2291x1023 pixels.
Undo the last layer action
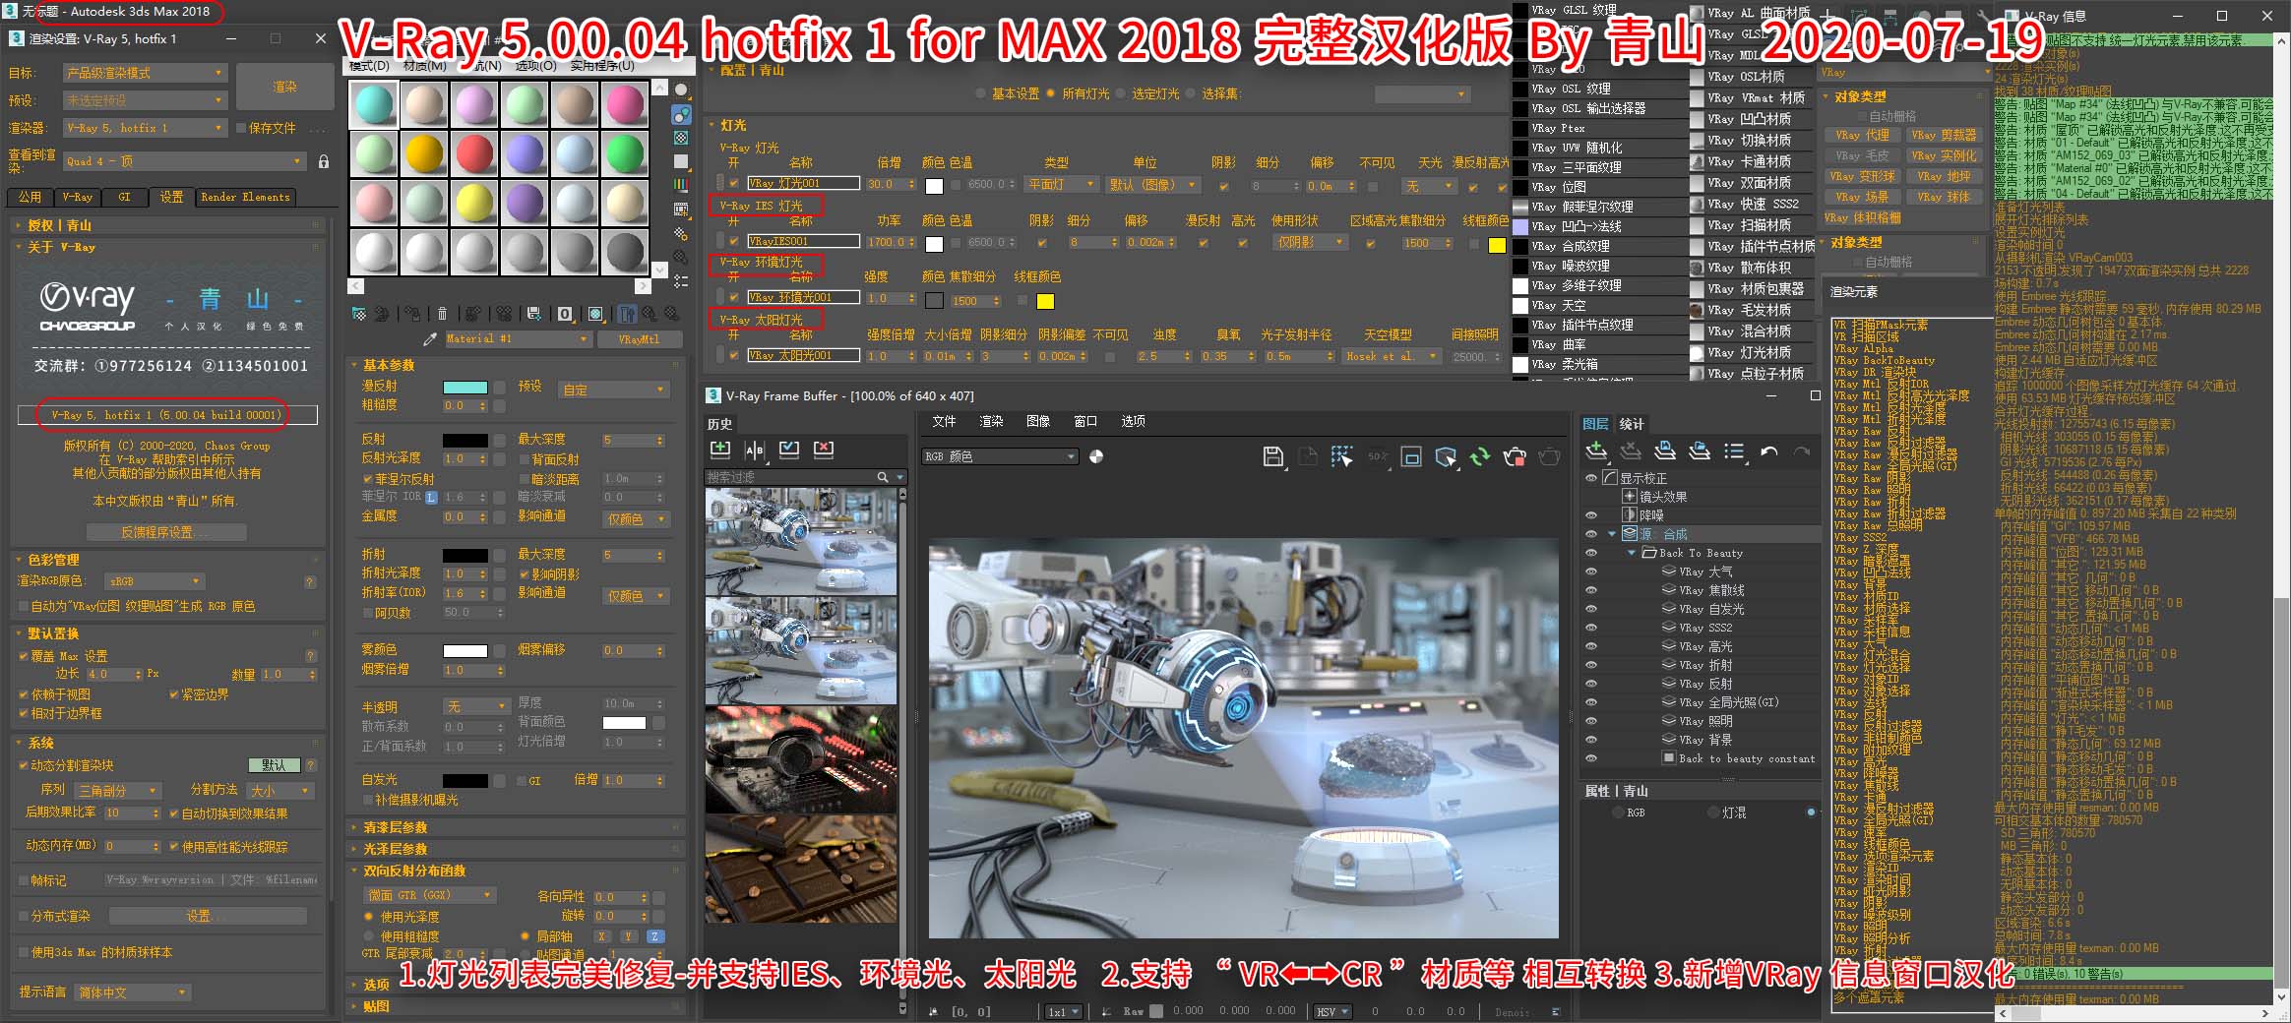(1768, 451)
